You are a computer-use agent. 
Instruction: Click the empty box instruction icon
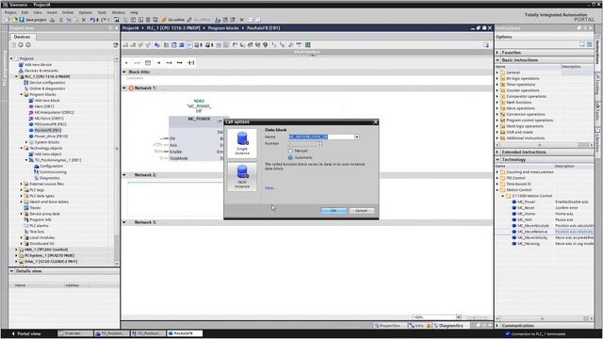pyautogui.click(x=148, y=63)
